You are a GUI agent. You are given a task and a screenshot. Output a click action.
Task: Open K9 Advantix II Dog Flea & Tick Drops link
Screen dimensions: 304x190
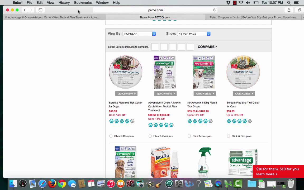tap(202, 104)
